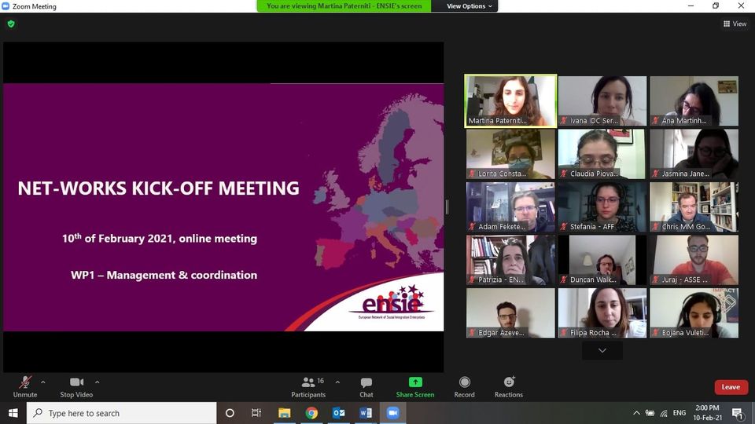
Task: Open the View Options dropdown
Action: coord(470,6)
